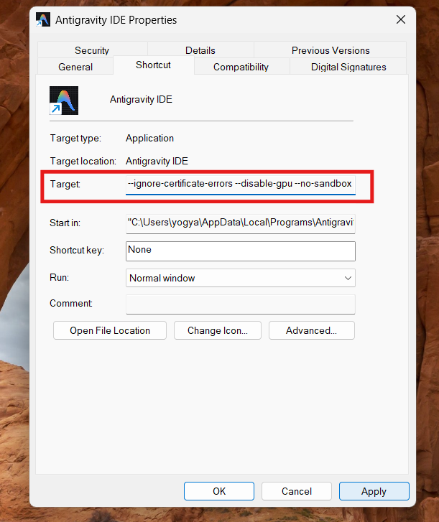Click the Run label
439x522 pixels.
tap(59, 277)
